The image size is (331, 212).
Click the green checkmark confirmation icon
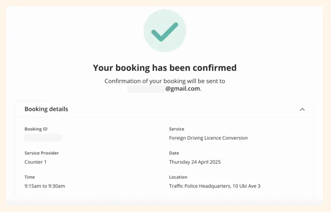coord(165,31)
